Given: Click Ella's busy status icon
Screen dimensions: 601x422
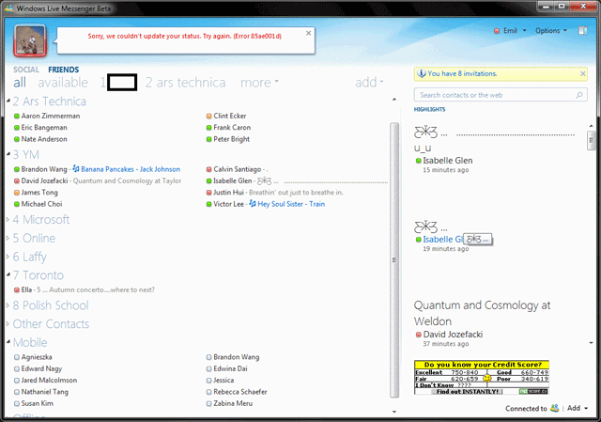Looking at the screenshot, I should tap(17, 289).
